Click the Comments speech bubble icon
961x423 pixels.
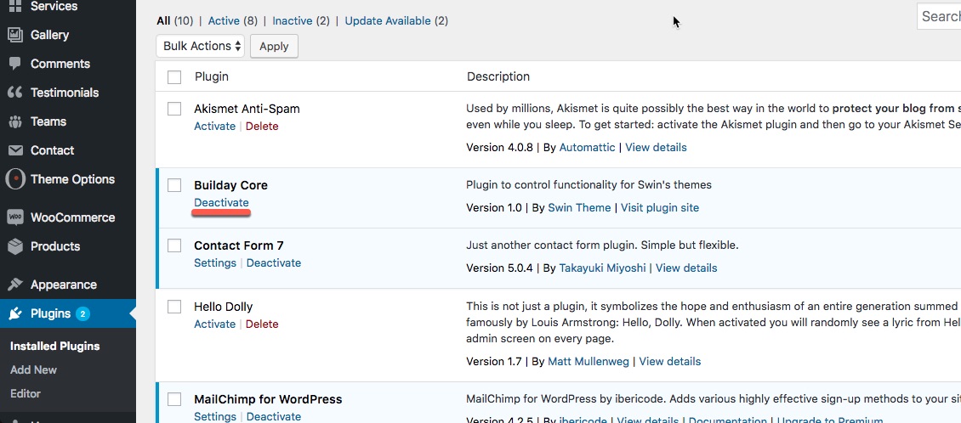14,64
